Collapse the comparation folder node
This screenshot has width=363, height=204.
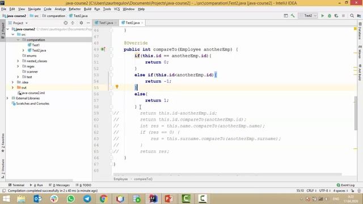pos(18,40)
